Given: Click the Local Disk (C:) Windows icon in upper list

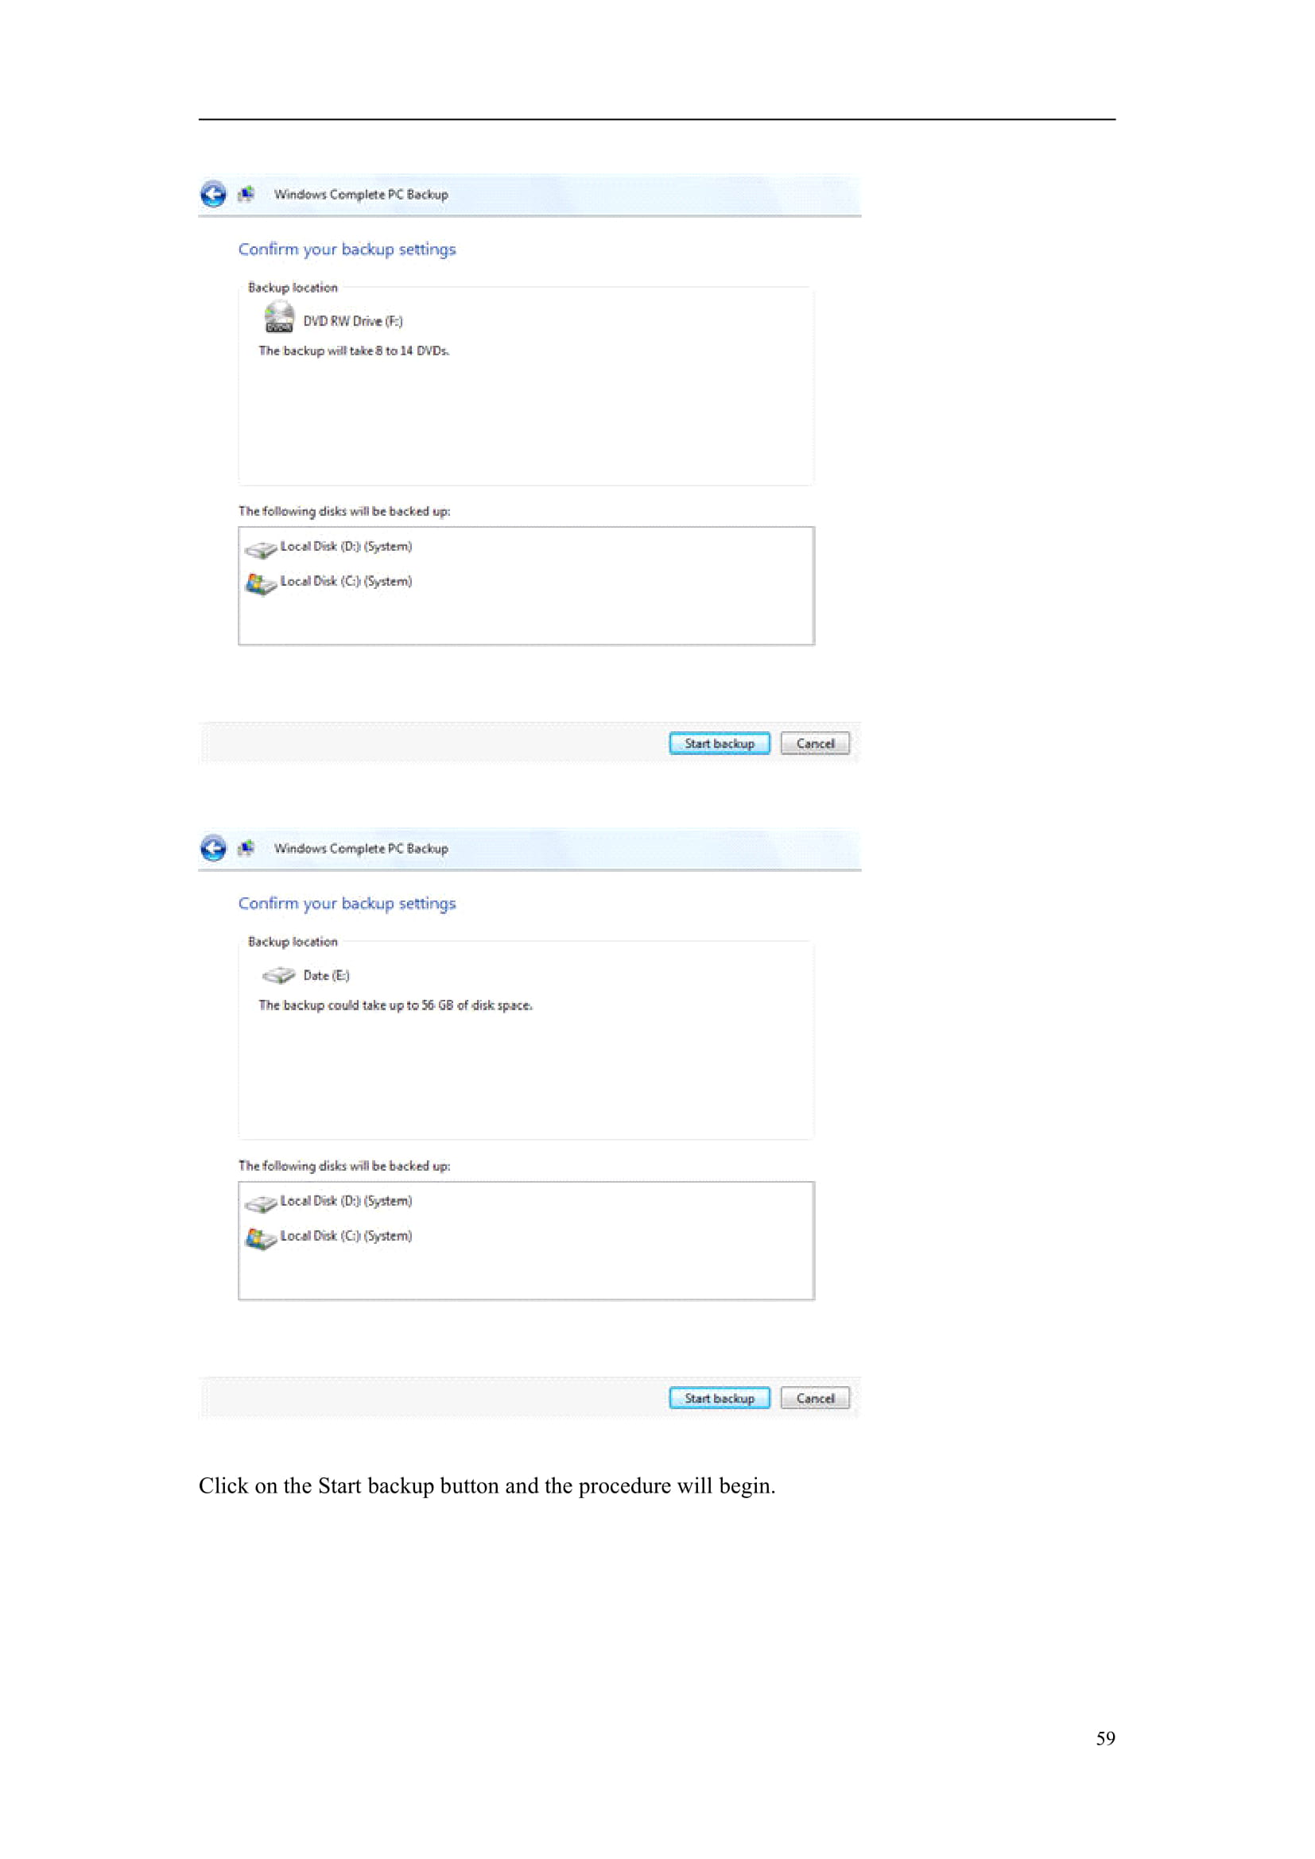Looking at the screenshot, I should (x=261, y=584).
